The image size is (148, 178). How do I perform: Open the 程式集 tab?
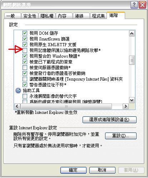pos(98,16)
